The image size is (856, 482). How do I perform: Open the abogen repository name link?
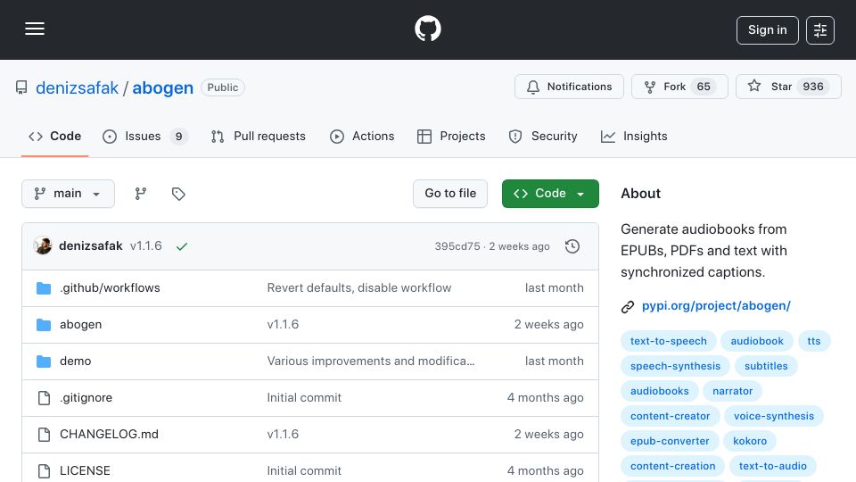pos(162,87)
